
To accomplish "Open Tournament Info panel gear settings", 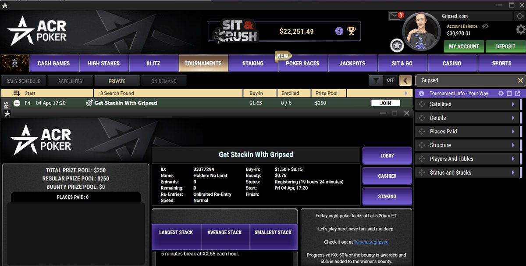I will click(x=501, y=93).
